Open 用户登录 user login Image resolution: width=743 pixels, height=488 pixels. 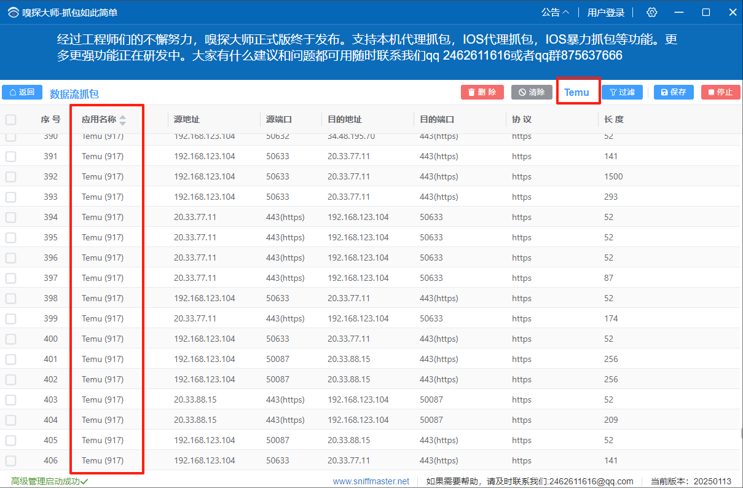(x=605, y=12)
